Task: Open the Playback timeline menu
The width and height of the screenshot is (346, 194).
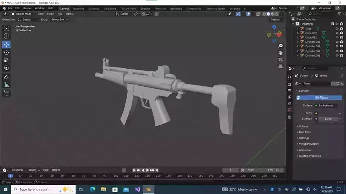Action: tap(18, 170)
